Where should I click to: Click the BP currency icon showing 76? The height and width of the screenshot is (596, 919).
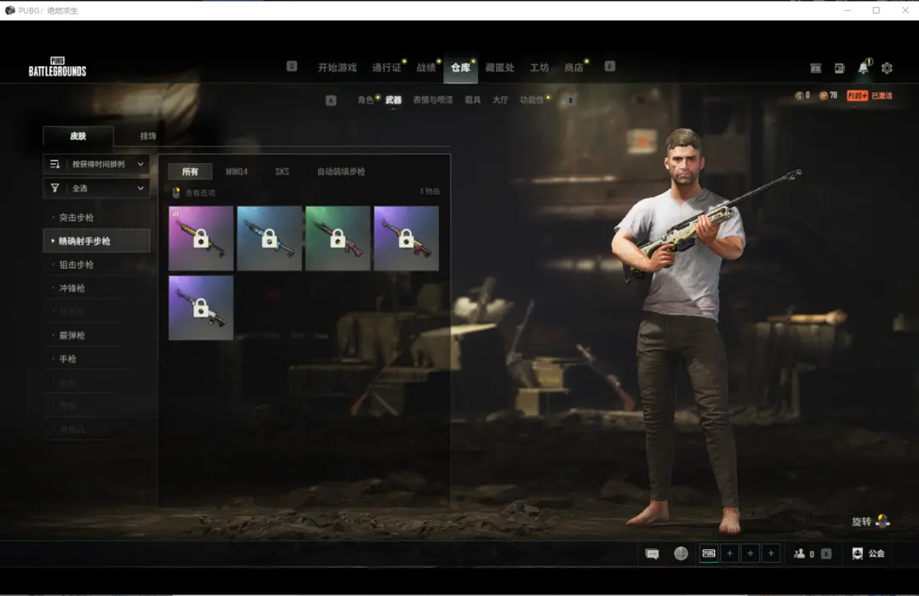click(x=823, y=95)
